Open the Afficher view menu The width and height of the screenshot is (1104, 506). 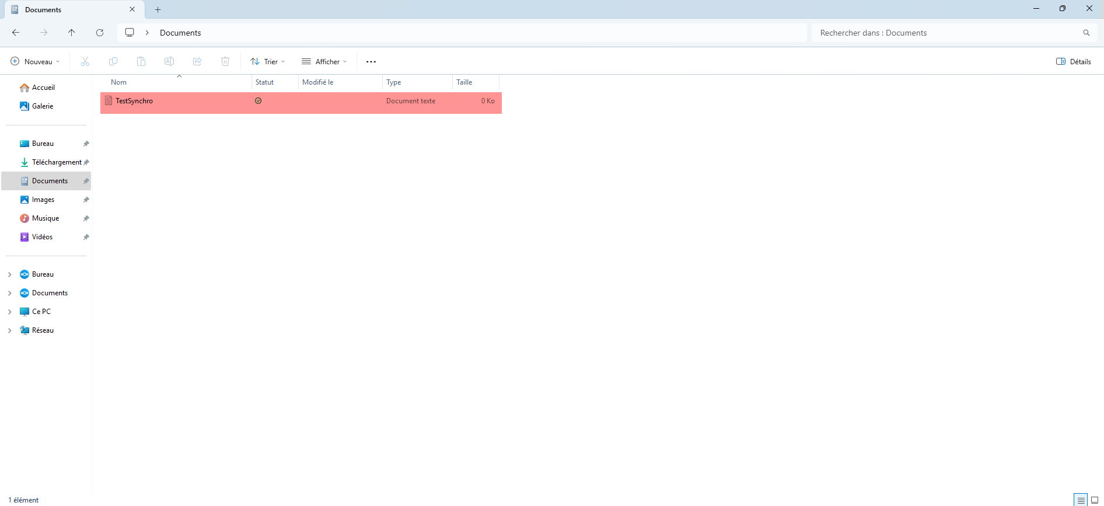(x=324, y=61)
